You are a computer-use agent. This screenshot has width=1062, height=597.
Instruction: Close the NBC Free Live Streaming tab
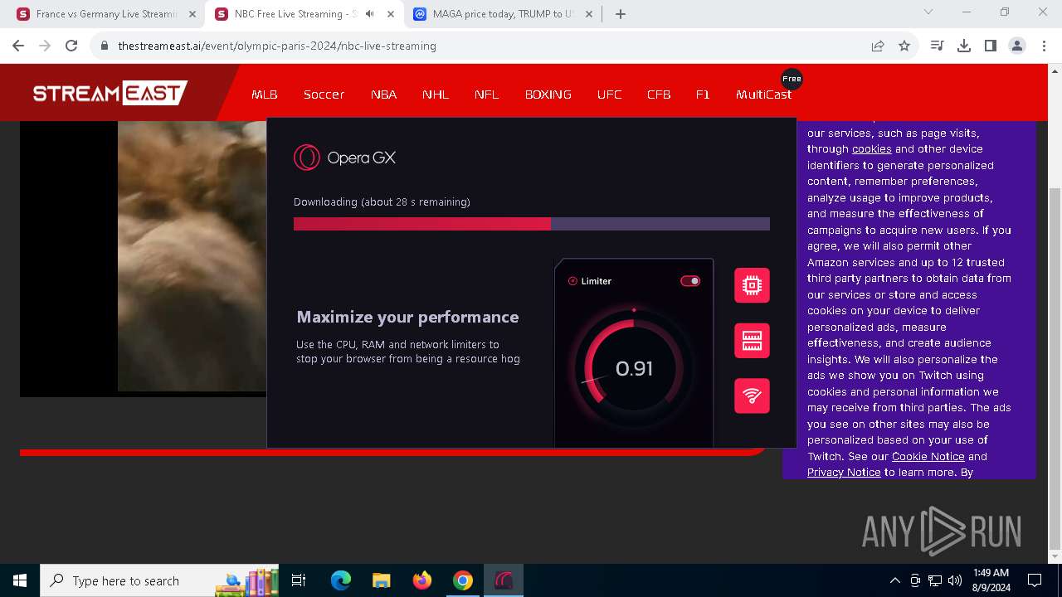pyautogui.click(x=391, y=14)
